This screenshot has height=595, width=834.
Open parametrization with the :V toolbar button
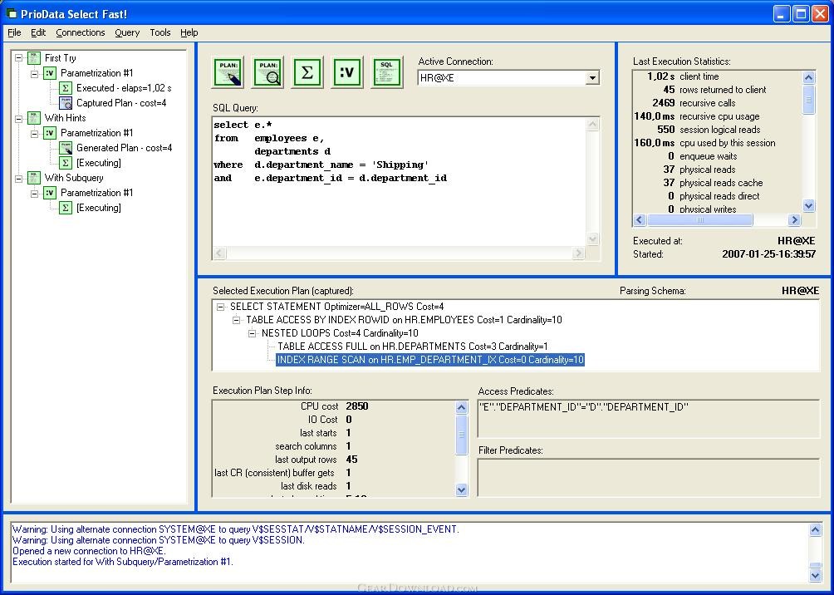click(346, 72)
